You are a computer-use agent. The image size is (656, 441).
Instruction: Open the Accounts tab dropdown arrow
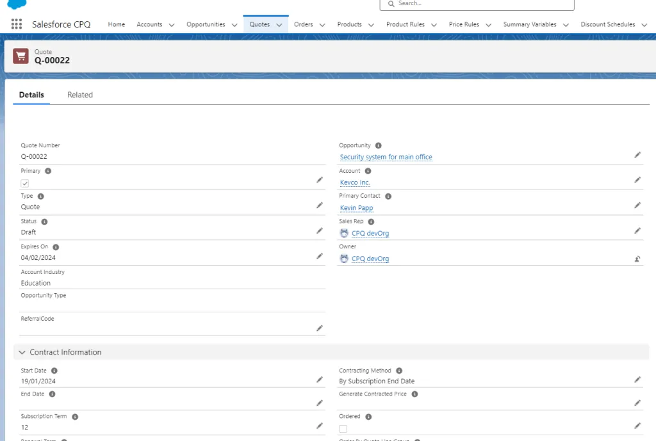pyautogui.click(x=172, y=25)
